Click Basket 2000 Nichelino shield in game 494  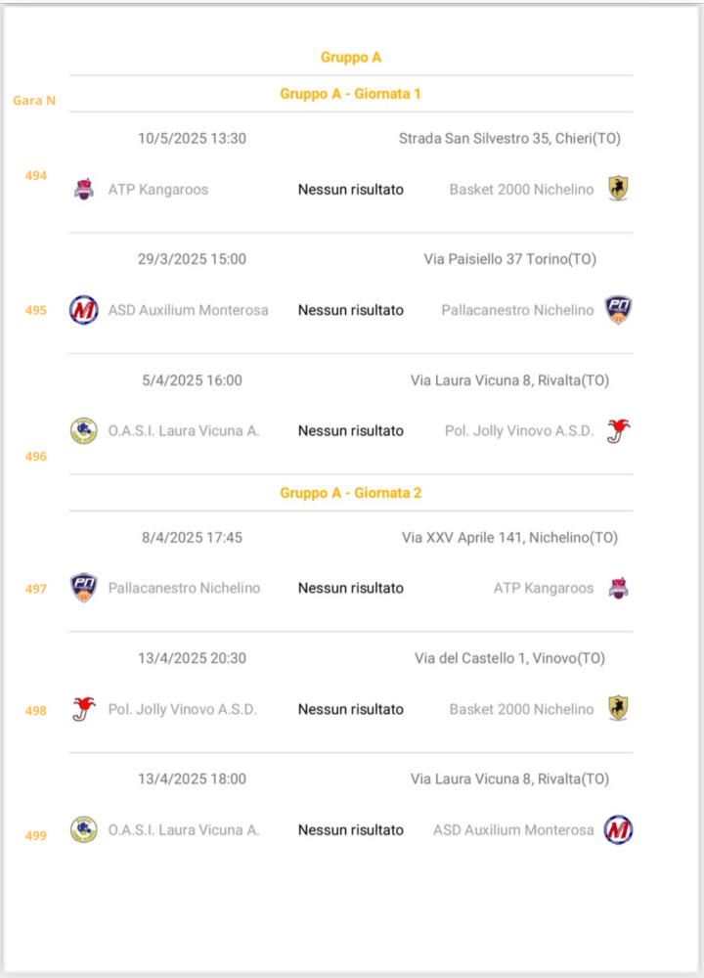tap(618, 189)
